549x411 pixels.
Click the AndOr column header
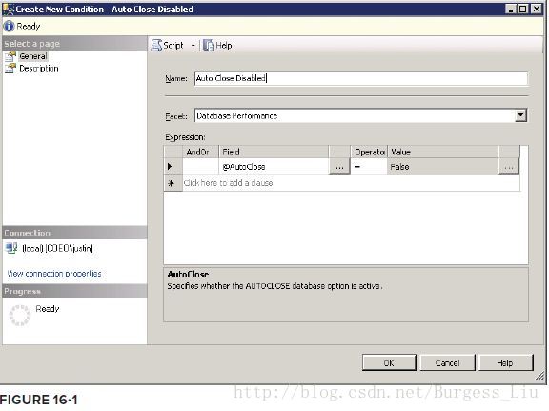(200, 152)
